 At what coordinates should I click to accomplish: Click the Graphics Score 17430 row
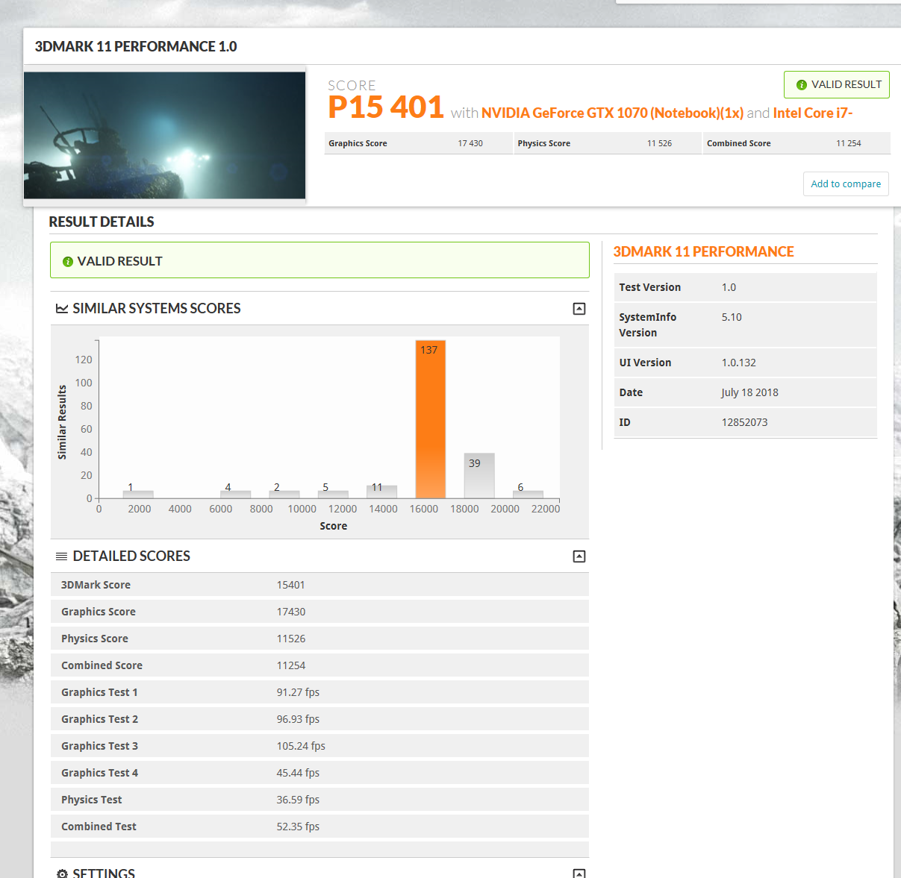coord(319,612)
